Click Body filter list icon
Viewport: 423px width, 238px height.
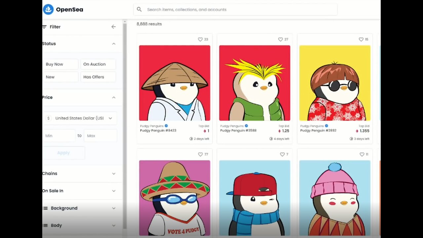[x=45, y=225]
